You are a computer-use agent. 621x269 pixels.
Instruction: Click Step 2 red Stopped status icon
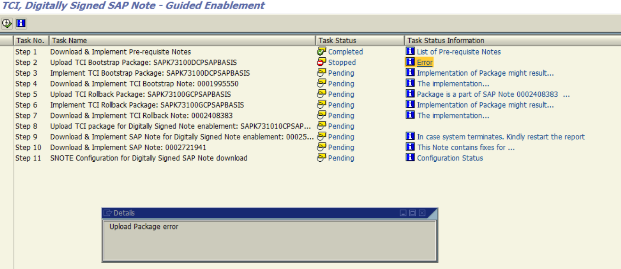tap(322, 63)
